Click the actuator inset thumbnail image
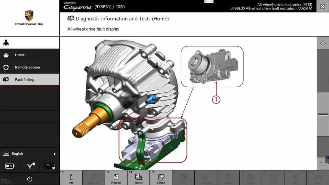The image size is (329, 185). [x=212, y=66]
